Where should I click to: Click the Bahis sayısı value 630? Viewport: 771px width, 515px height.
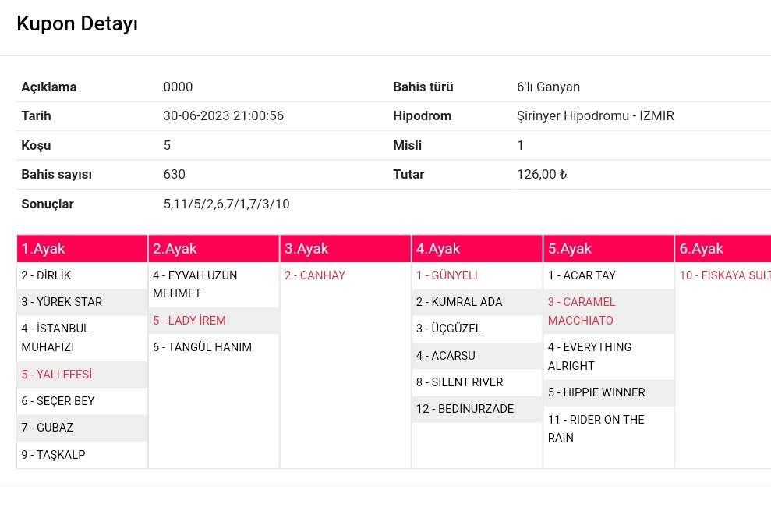(174, 175)
